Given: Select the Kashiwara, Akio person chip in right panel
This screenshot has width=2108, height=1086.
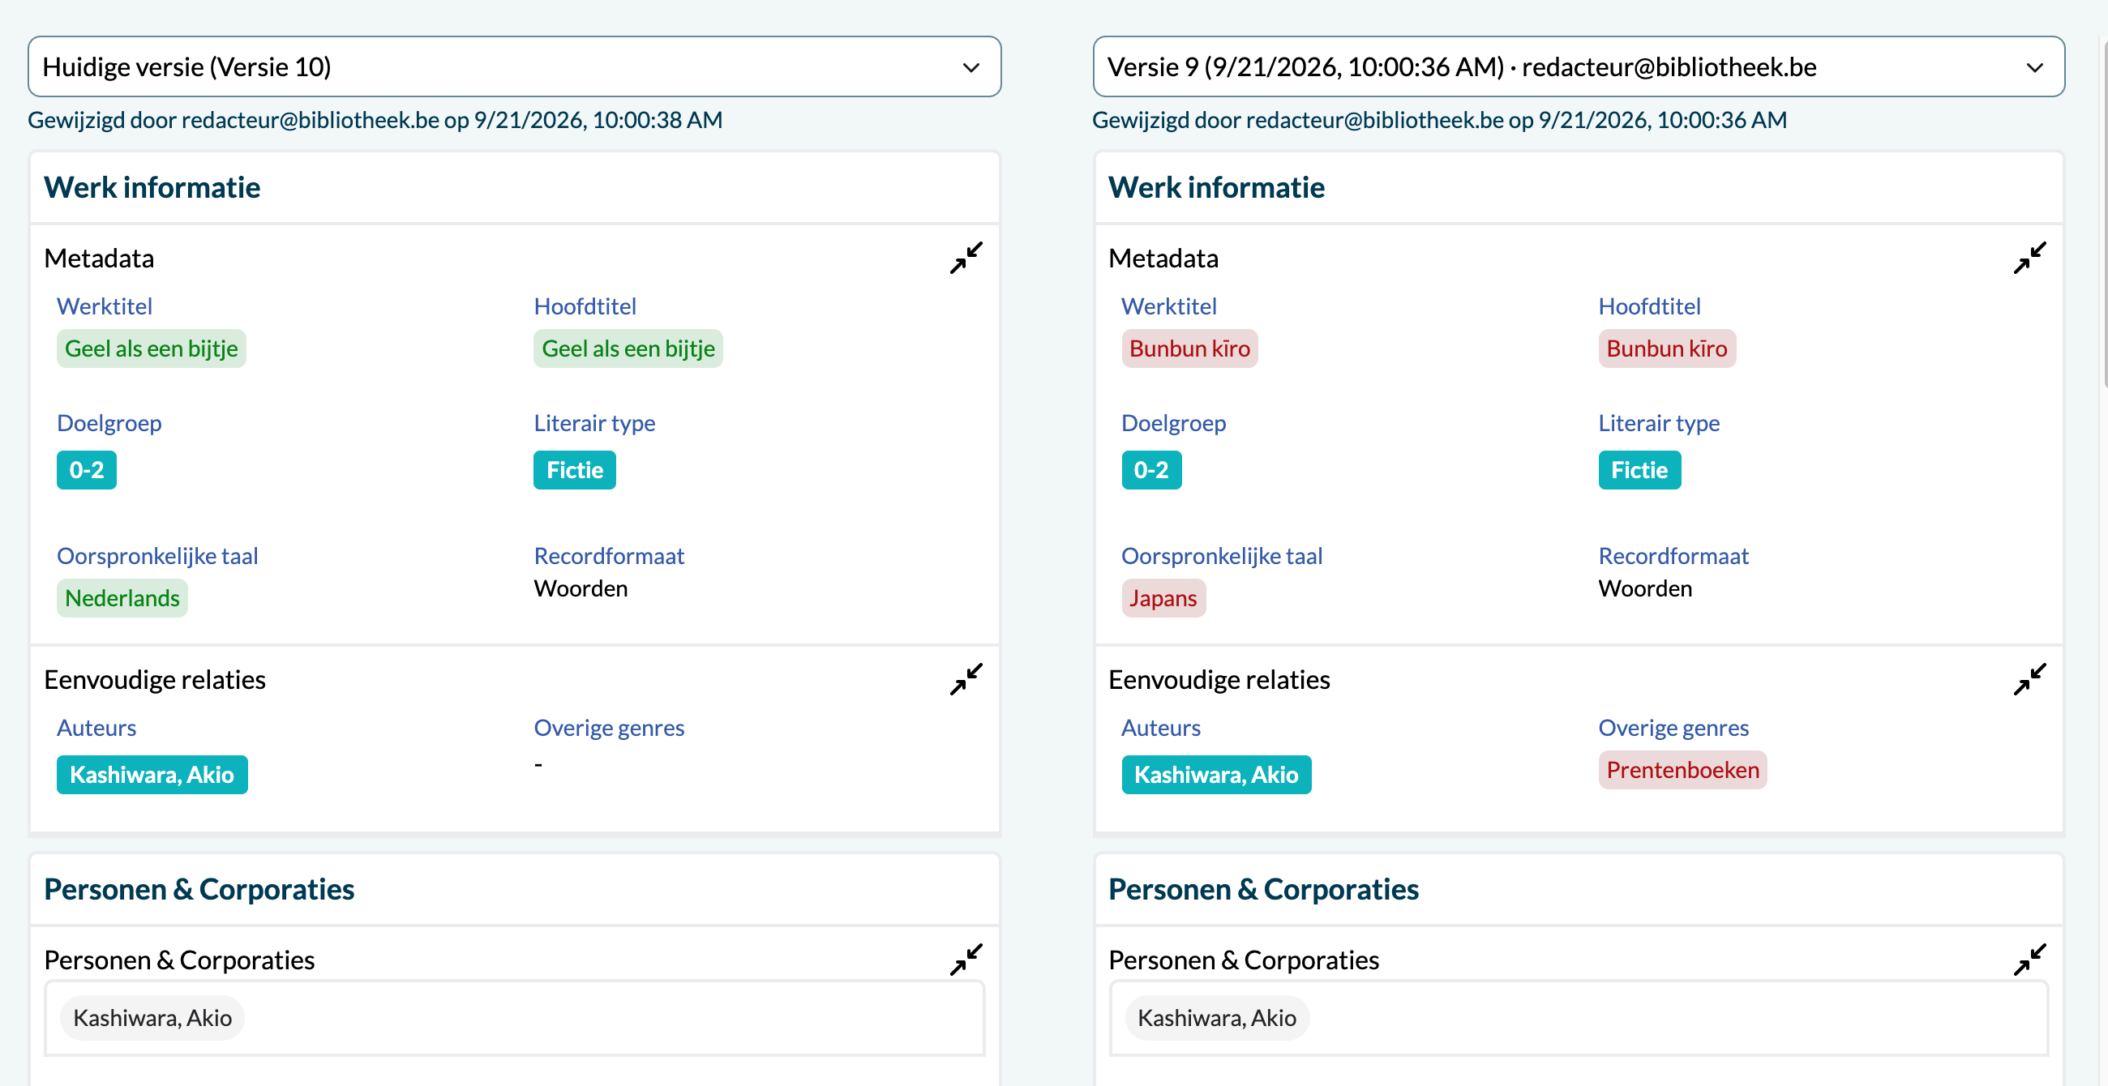Looking at the screenshot, I should tap(1217, 1018).
